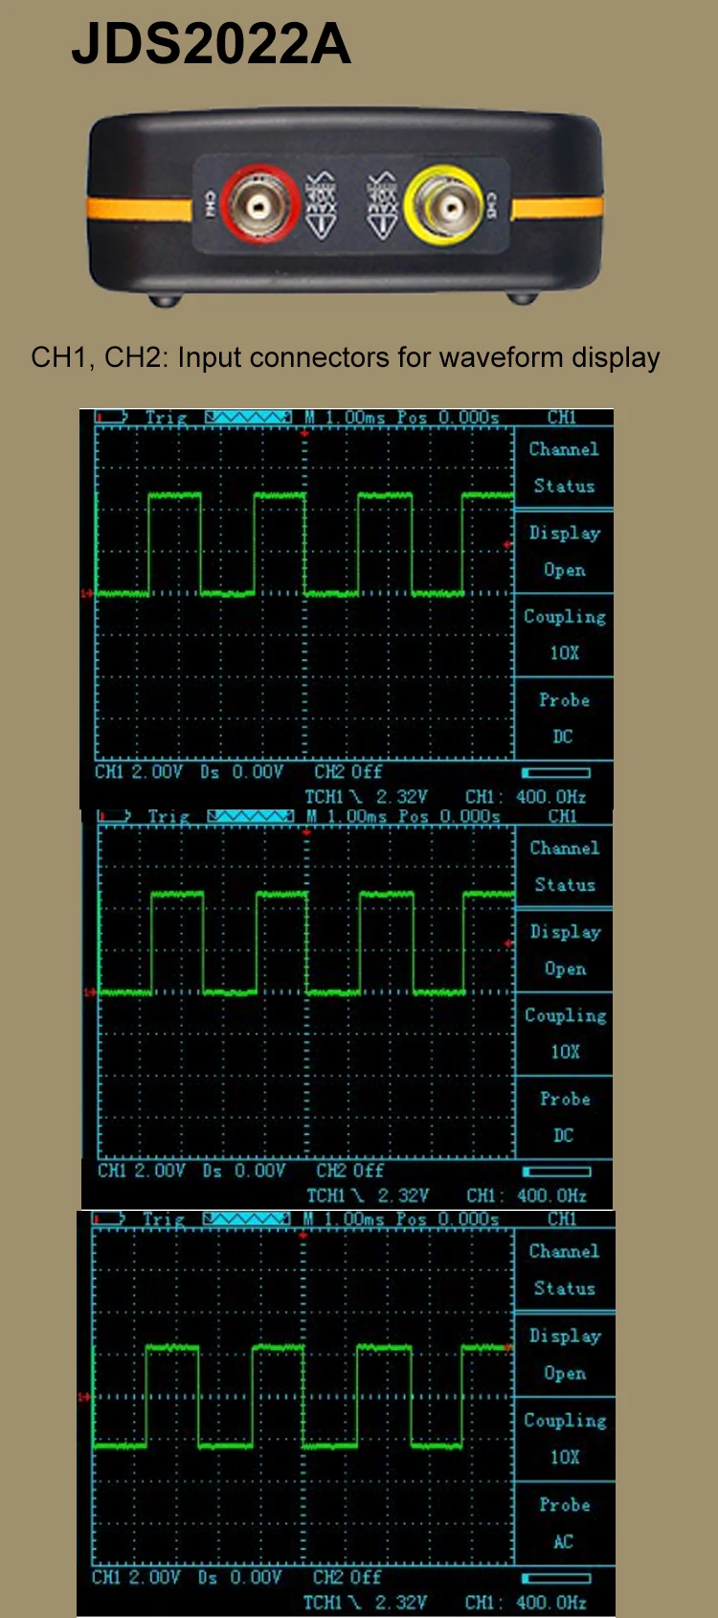Click the warning symbol beside the CH2 connector
The width and height of the screenshot is (718, 1618).
pos(382,205)
